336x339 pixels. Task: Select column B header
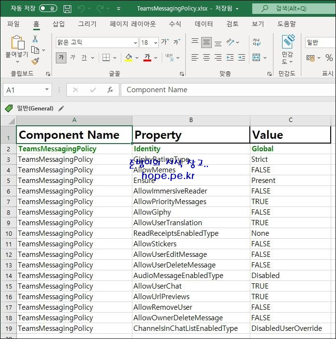[191, 120]
